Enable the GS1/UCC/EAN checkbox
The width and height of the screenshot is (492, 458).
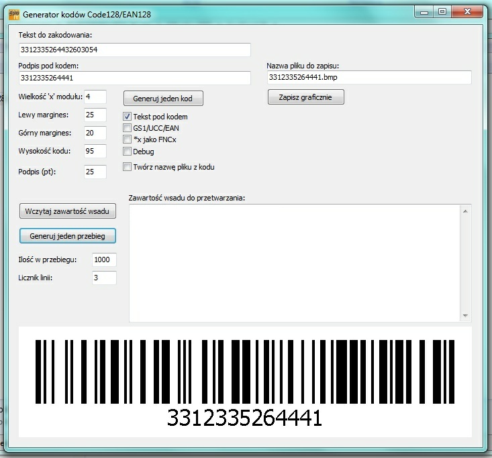coord(128,127)
